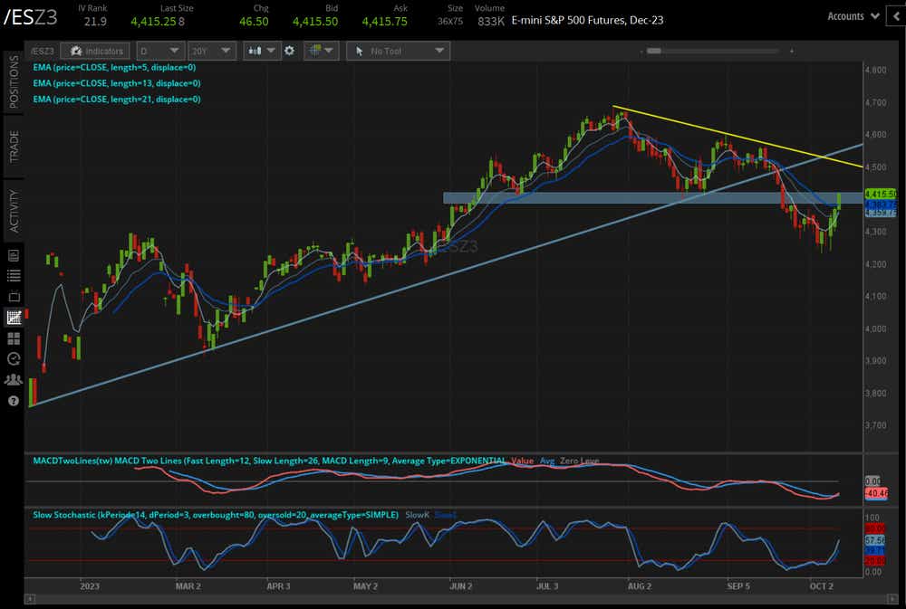Open the Indicators panel
Screen dimensions: 906x609
point(97,52)
